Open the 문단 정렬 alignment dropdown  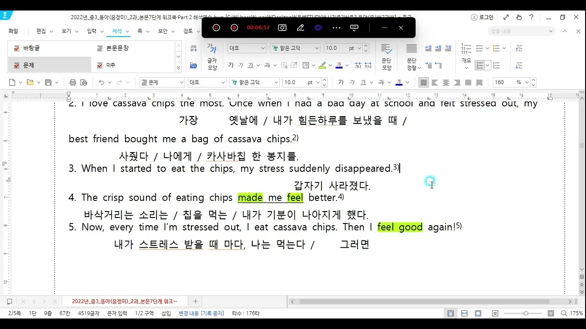[412, 56]
